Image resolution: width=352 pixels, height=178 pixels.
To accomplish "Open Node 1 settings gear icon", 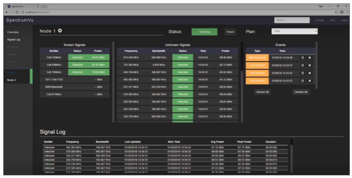I will 60,31.
